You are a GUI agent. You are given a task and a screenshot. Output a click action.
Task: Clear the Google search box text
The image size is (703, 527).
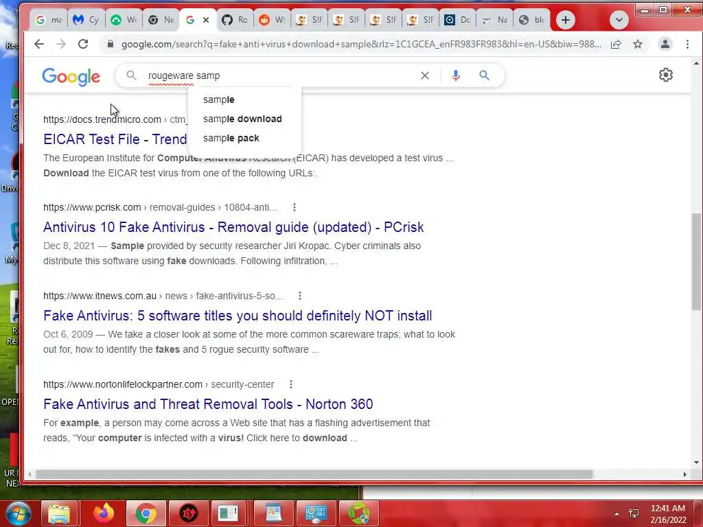[424, 75]
